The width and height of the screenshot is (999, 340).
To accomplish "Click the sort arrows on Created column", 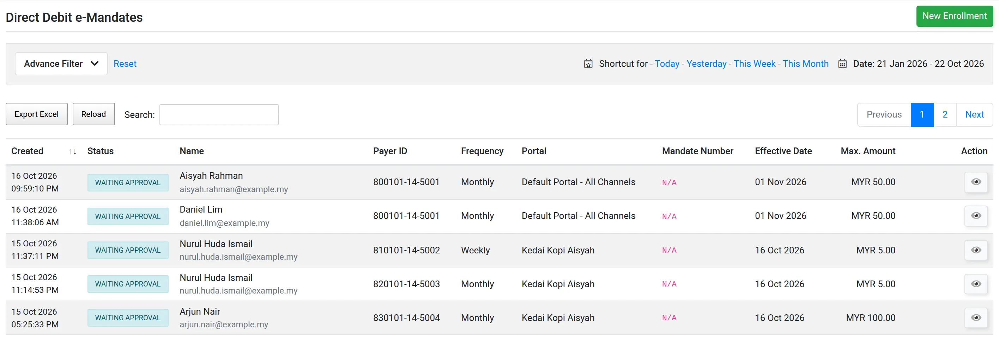I will (73, 152).
